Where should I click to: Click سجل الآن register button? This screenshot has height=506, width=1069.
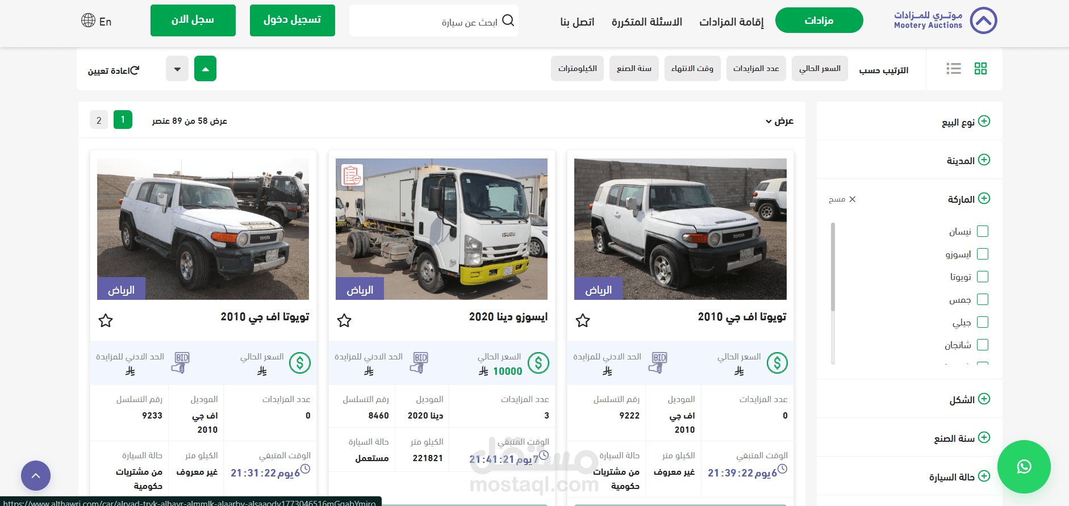(193, 20)
